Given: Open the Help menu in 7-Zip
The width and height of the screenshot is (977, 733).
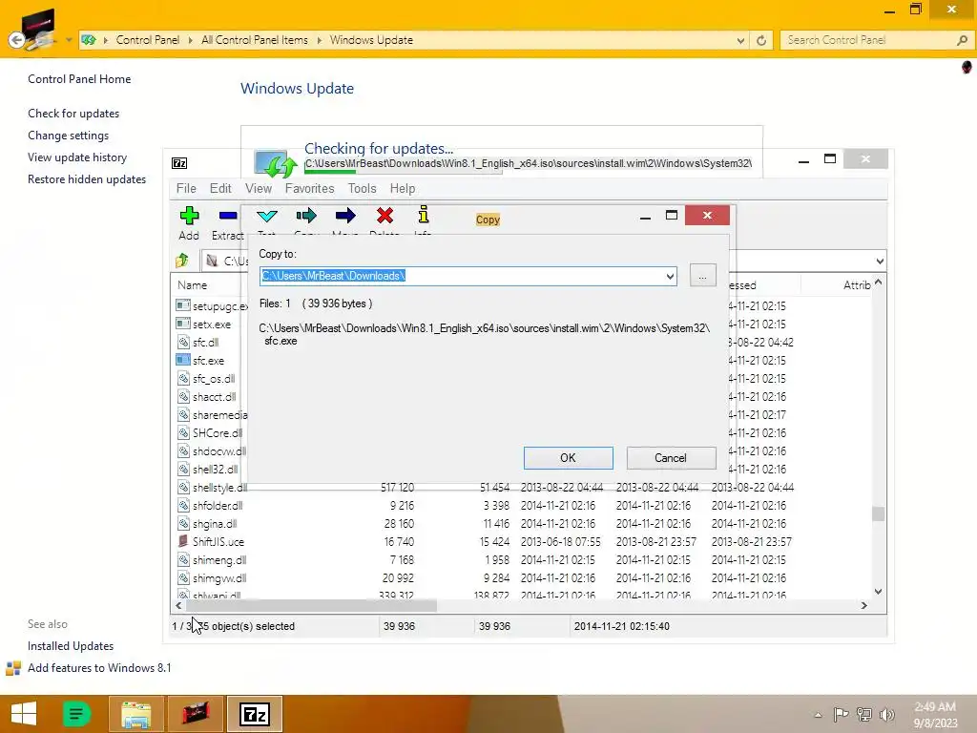Looking at the screenshot, I should click(x=403, y=188).
